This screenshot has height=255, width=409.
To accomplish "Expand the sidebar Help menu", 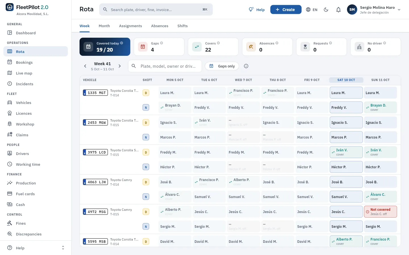I will [36, 248].
